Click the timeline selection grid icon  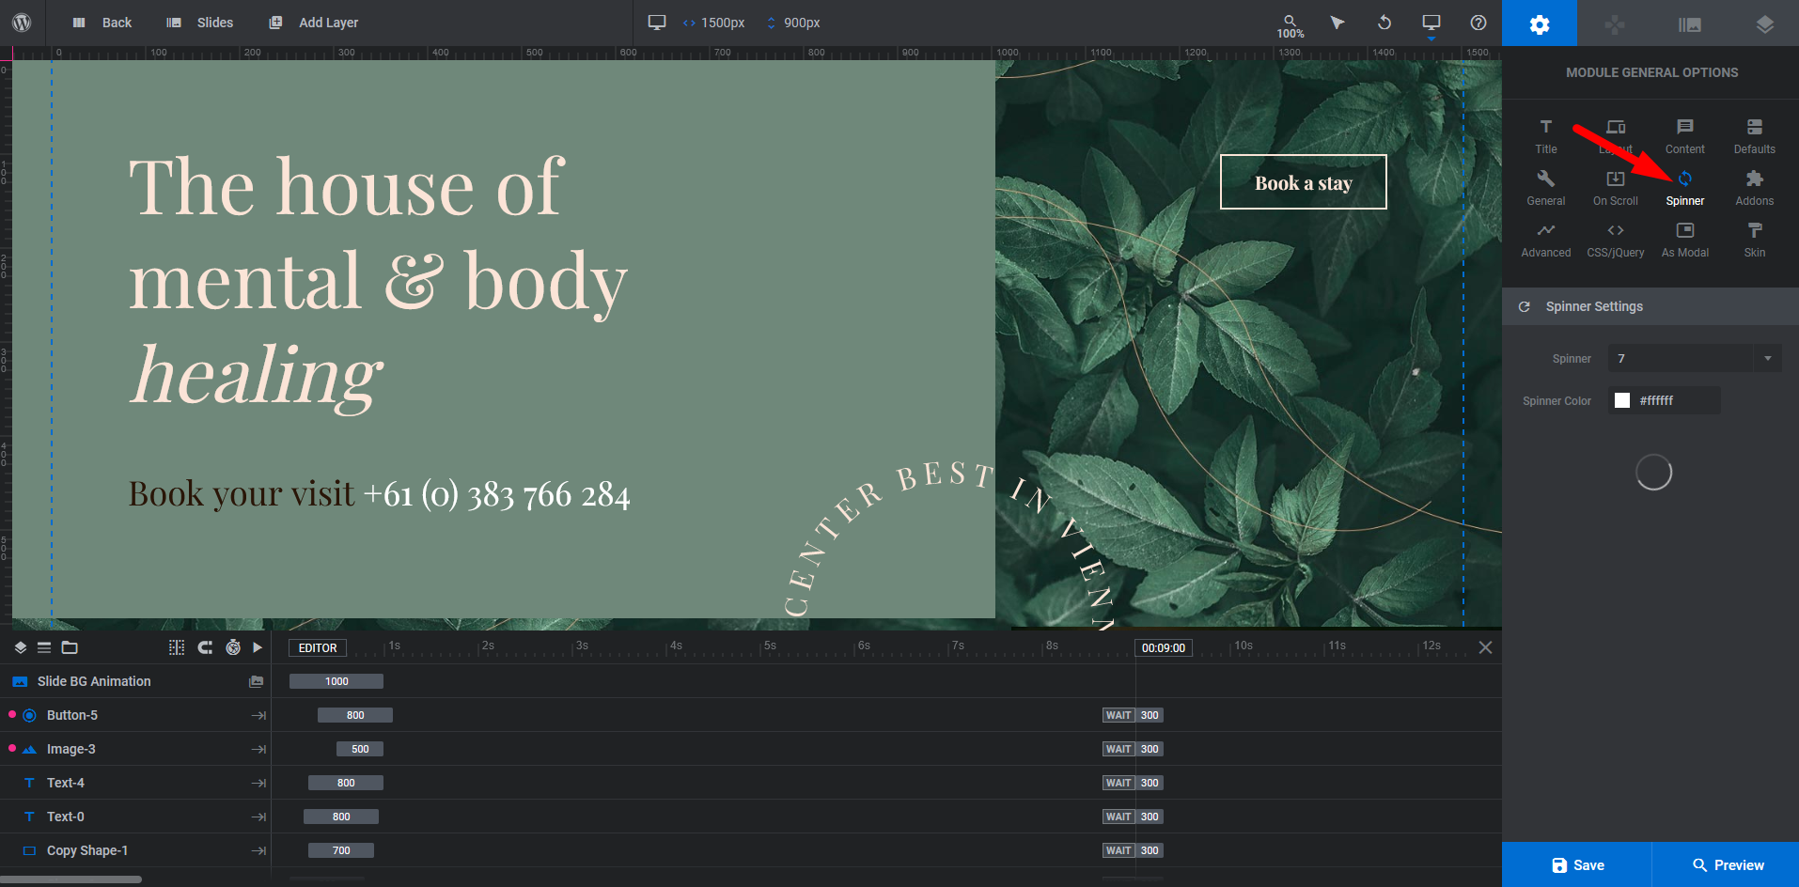point(177,647)
